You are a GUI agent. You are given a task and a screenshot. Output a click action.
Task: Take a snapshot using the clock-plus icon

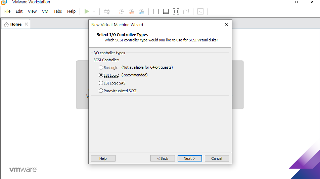point(121,11)
